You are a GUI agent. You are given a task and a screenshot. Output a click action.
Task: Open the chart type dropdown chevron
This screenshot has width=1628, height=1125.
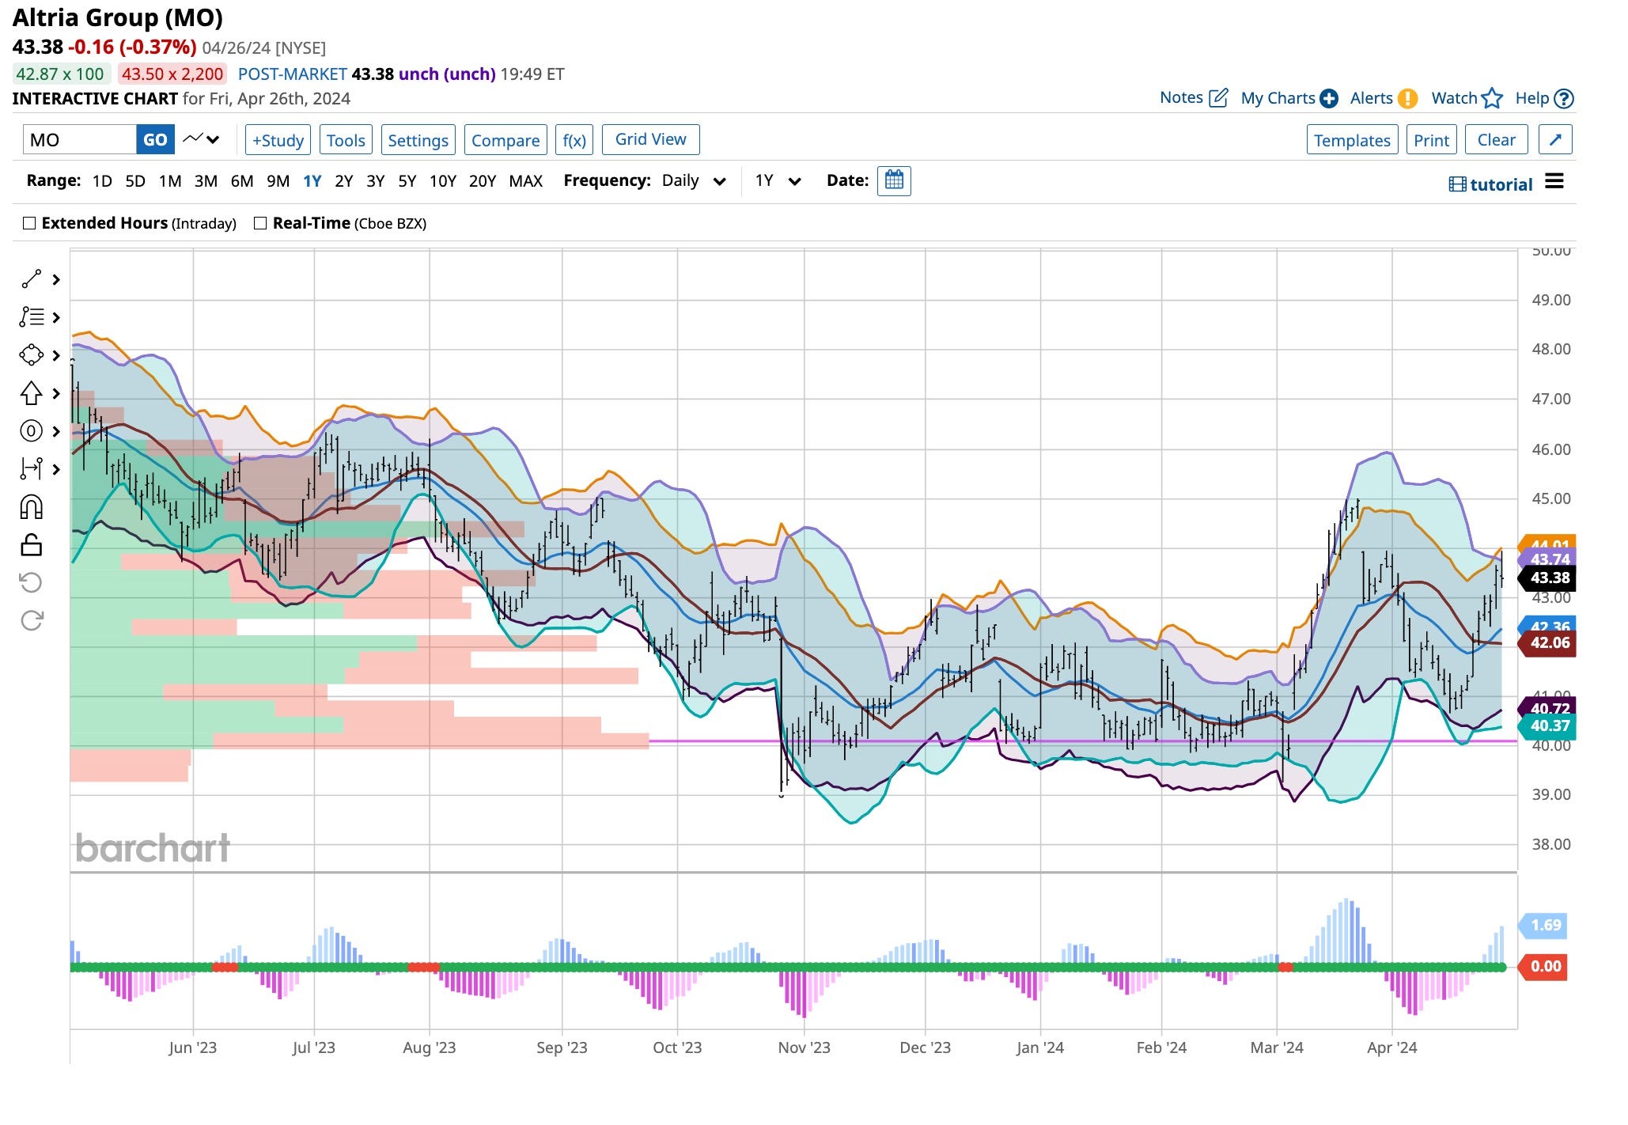(212, 139)
